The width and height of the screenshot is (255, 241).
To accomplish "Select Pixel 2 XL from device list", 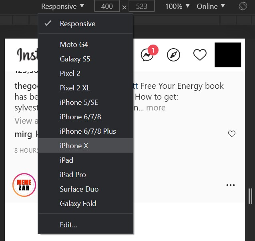I will (86, 88).
